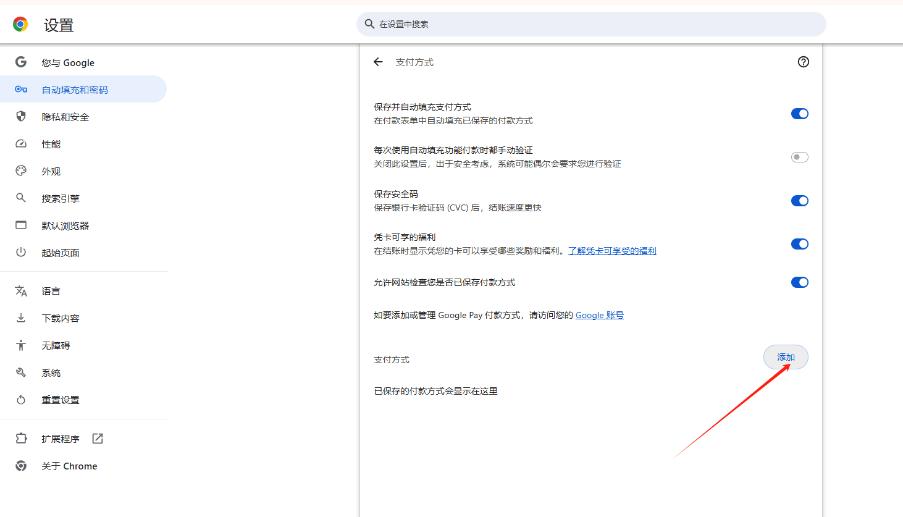Click the external link icon next to 扩展程序

tap(98, 439)
